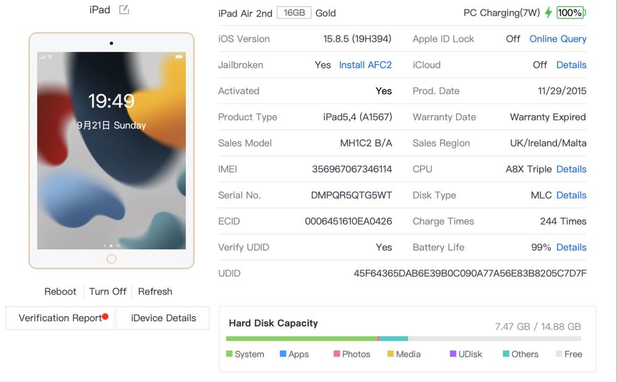Click the Gold color label
The width and height of the screenshot is (617, 382).
click(325, 13)
